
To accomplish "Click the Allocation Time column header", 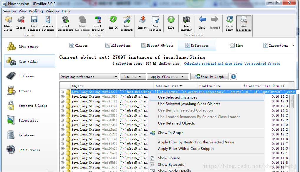I will click(x=265, y=86).
